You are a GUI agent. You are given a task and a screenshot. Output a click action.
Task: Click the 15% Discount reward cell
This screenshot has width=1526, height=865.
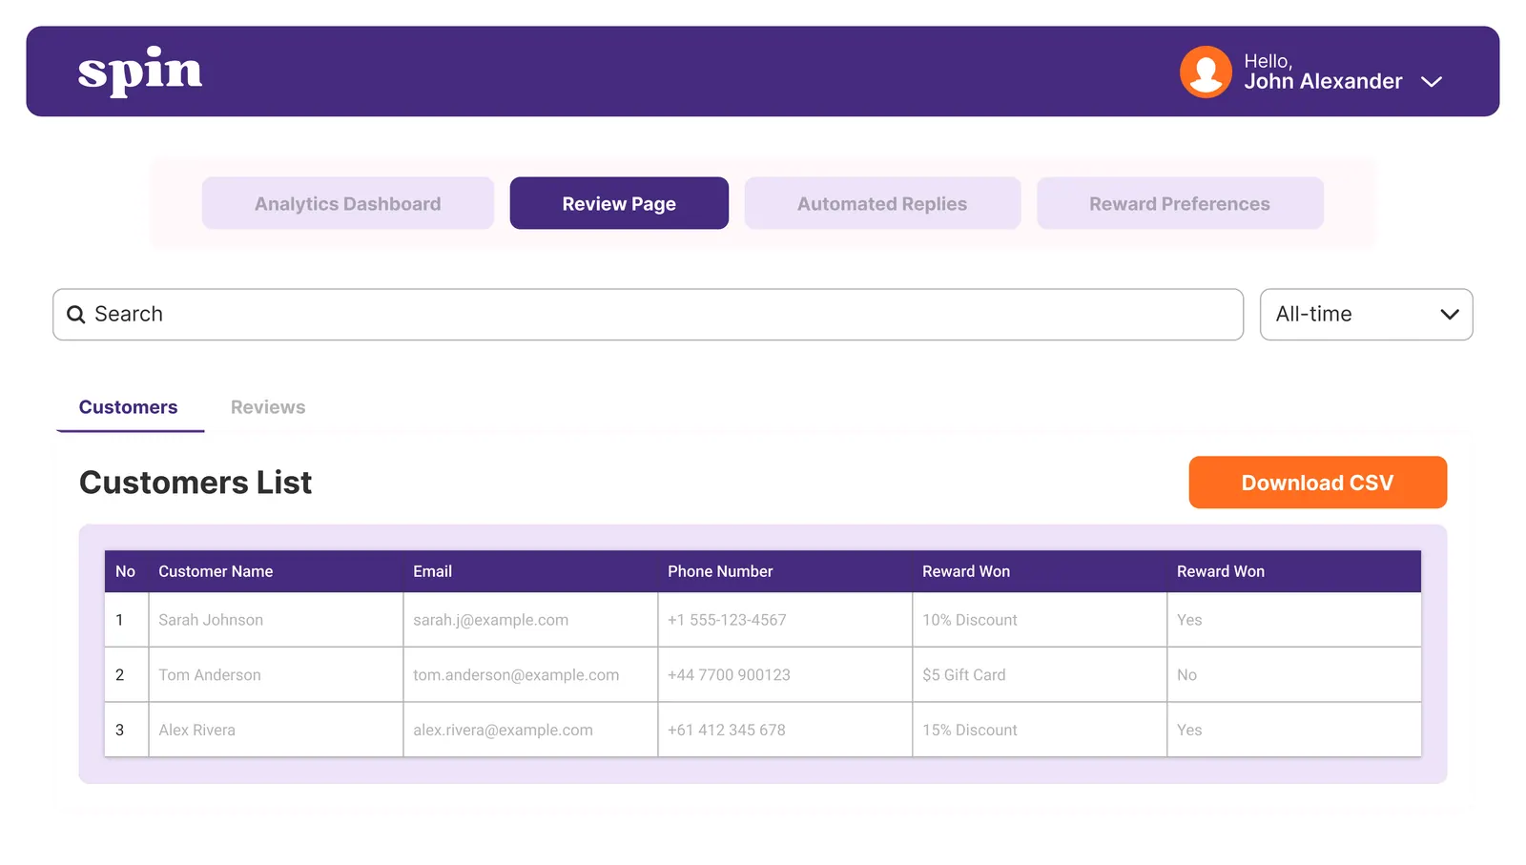[x=1040, y=731]
